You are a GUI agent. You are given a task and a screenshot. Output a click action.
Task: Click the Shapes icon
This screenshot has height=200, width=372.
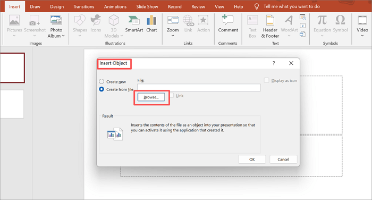[x=80, y=20]
